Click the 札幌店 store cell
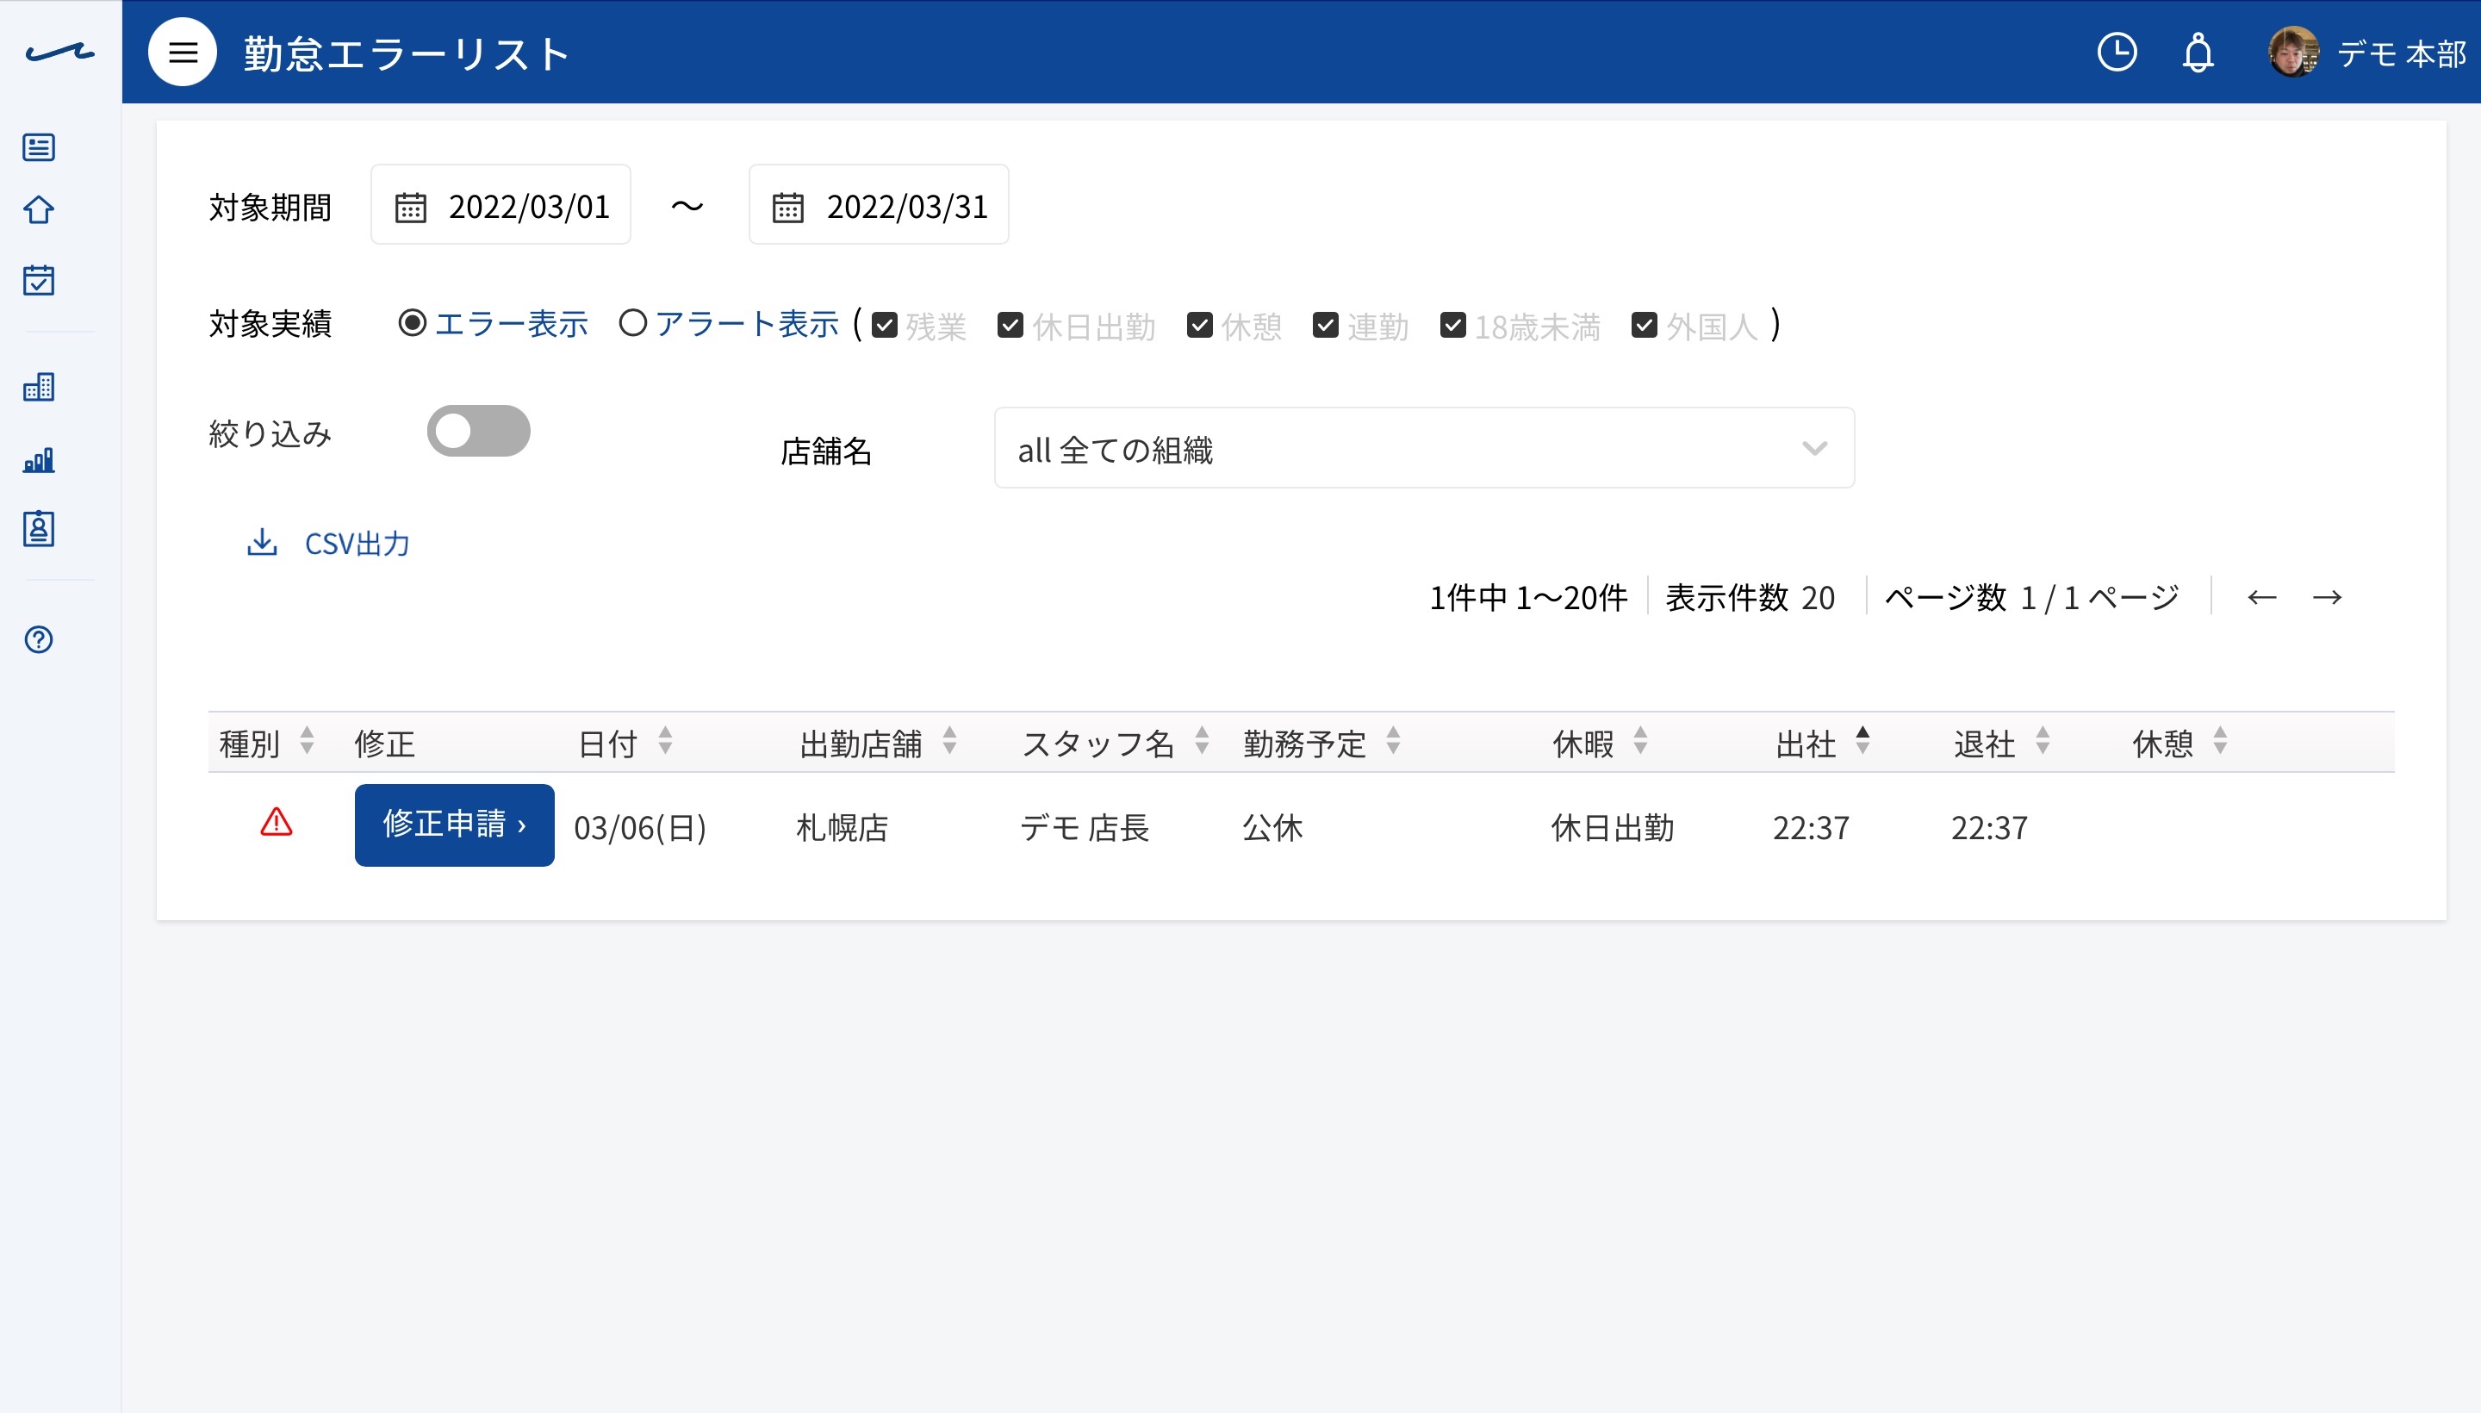The image size is (2481, 1413). pyautogui.click(x=843, y=828)
